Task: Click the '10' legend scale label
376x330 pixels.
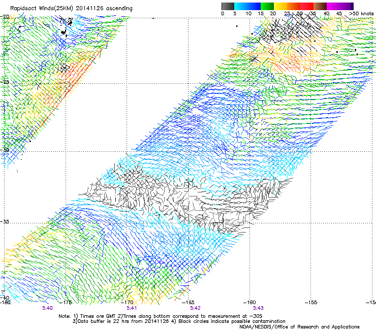Action: [248, 14]
